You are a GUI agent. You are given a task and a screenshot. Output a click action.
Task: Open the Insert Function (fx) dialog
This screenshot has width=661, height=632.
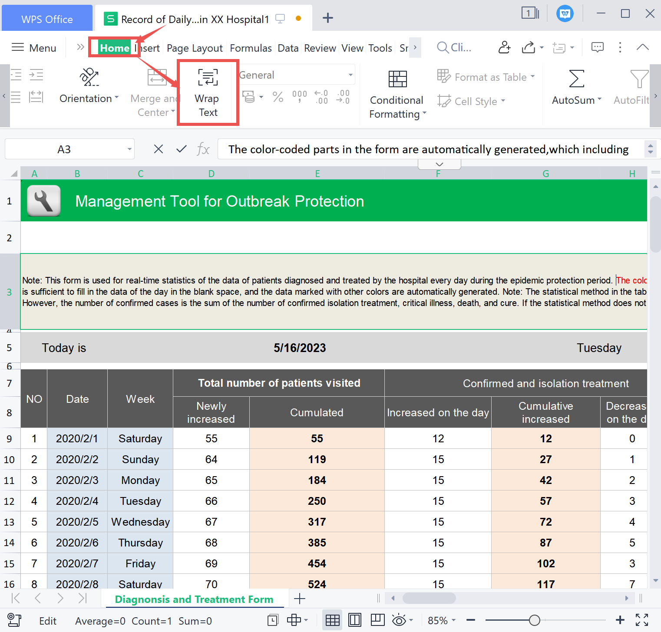(203, 149)
